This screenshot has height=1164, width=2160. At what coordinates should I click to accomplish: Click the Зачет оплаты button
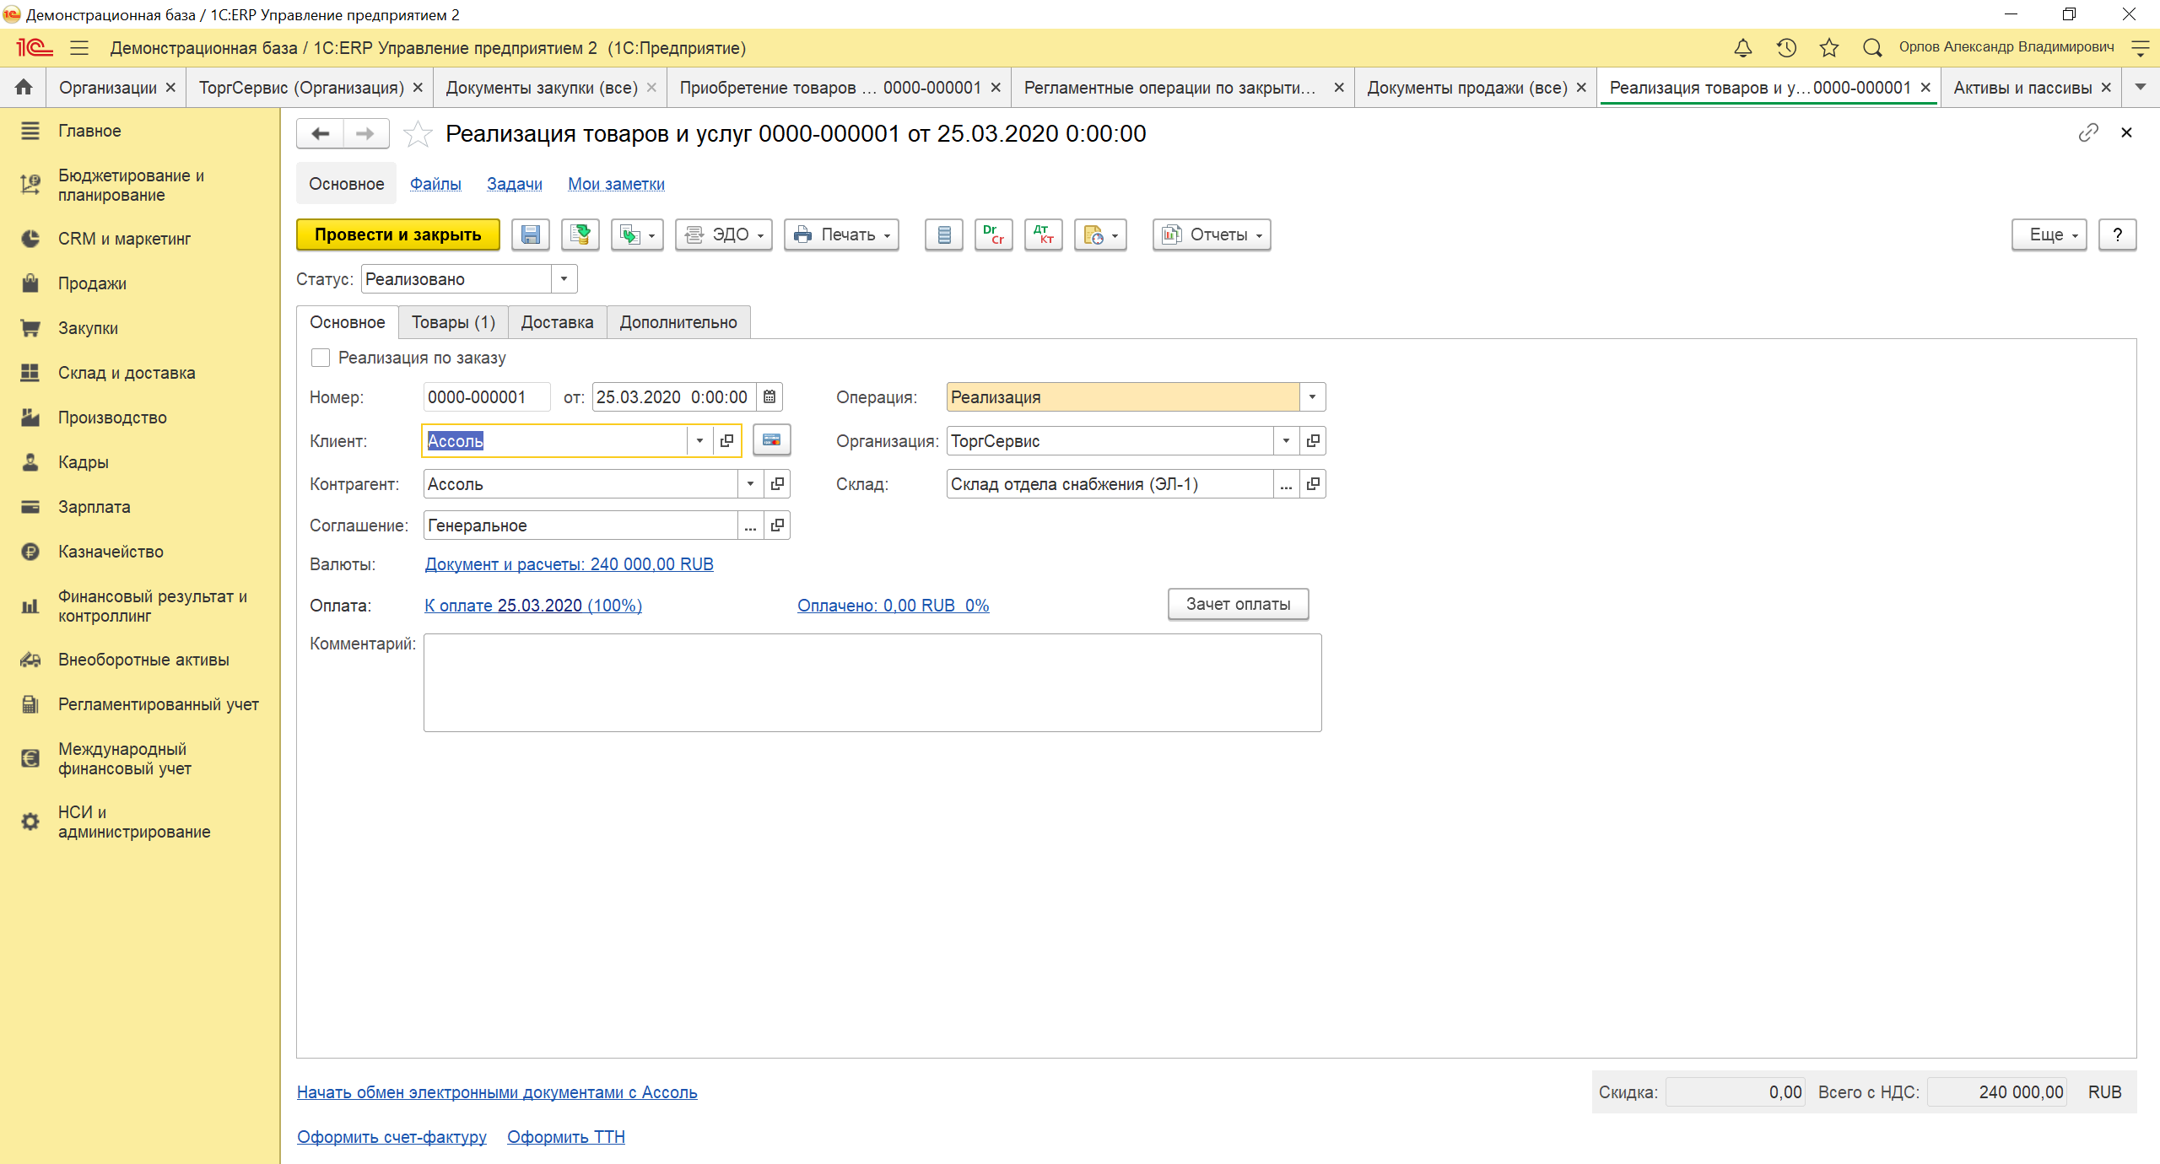(x=1238, y=604)
